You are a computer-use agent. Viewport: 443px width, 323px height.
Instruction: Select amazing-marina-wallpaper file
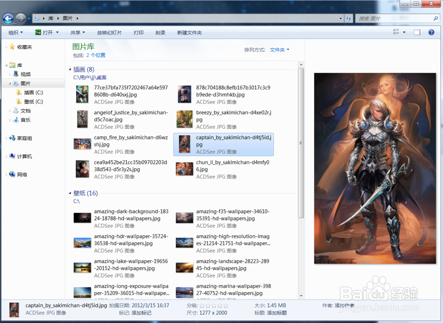tap(223, 291)
